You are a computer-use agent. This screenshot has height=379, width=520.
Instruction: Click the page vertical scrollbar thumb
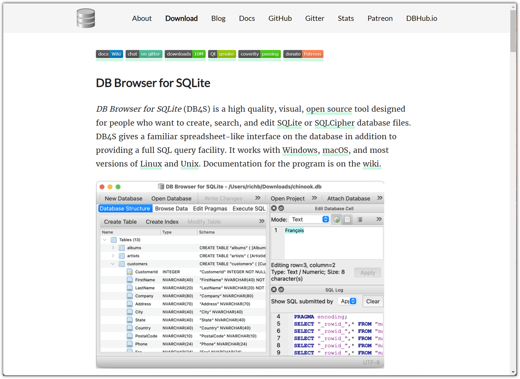[x=513, y=31]
